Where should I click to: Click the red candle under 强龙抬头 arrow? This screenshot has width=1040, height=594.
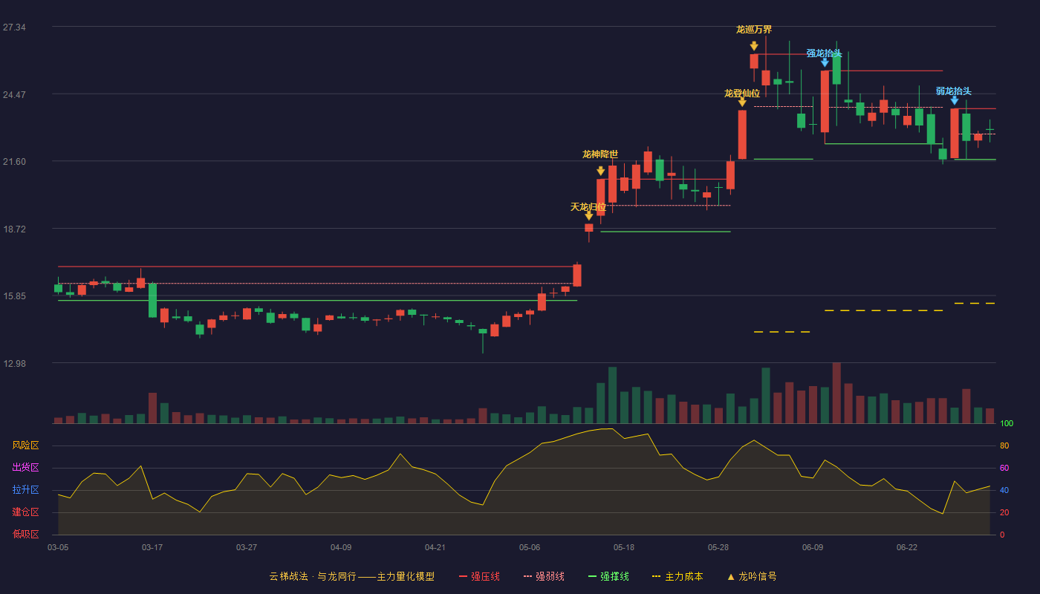coord(825,102)
